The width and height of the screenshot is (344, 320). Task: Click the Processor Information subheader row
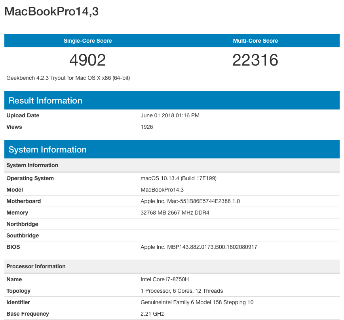172,266
